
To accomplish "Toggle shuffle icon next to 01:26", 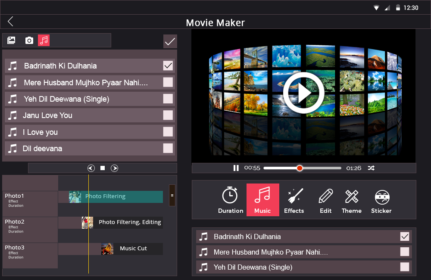I will click(371, 168).
